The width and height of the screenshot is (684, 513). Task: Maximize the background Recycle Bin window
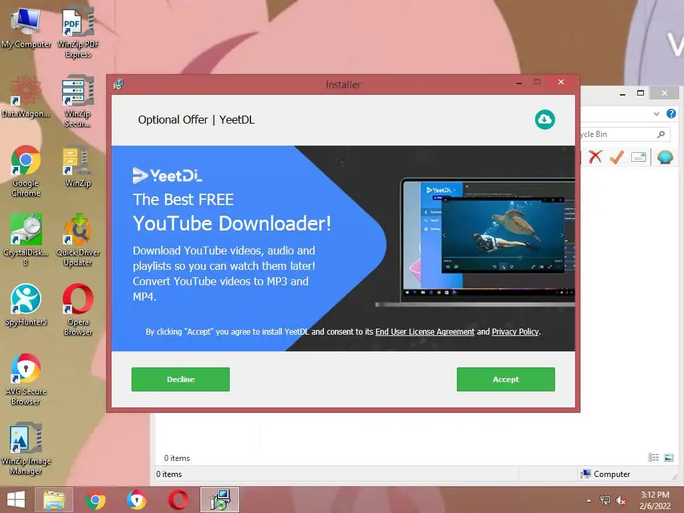641,93
